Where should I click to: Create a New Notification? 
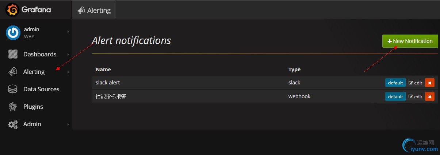click(410, 41)
